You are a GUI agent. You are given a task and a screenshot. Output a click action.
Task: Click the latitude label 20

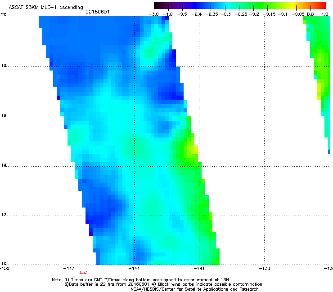(x=4, y=15)
